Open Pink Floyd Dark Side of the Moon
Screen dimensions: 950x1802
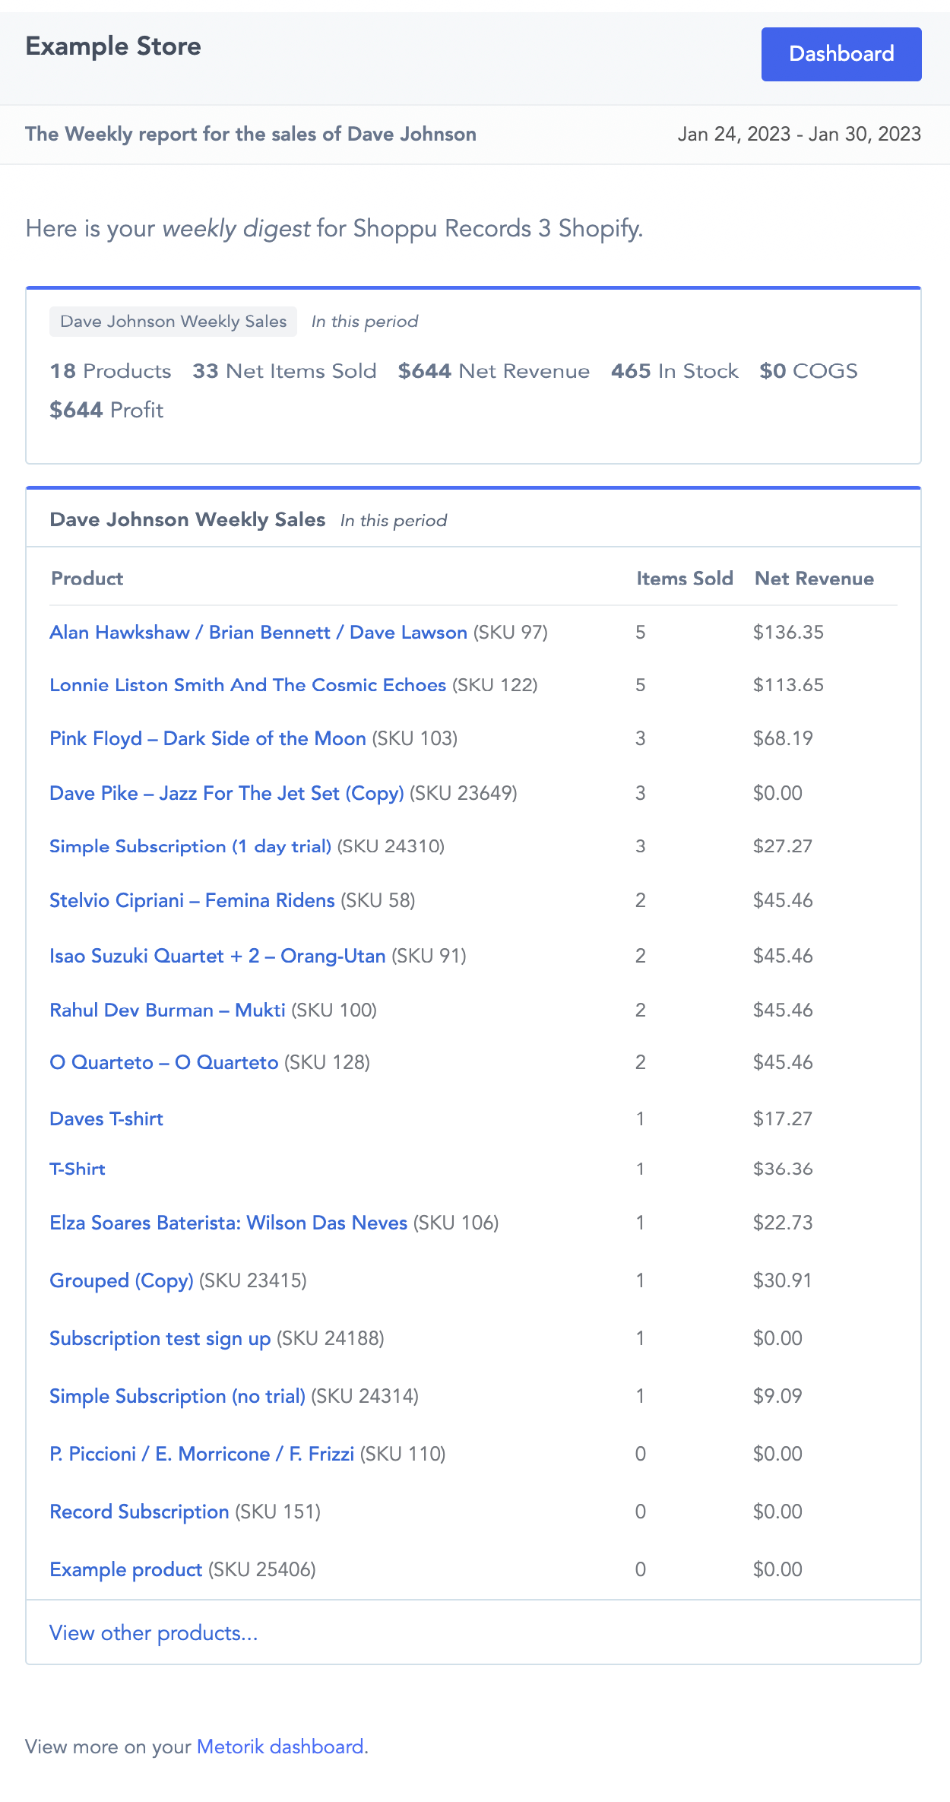click(207, 738)
